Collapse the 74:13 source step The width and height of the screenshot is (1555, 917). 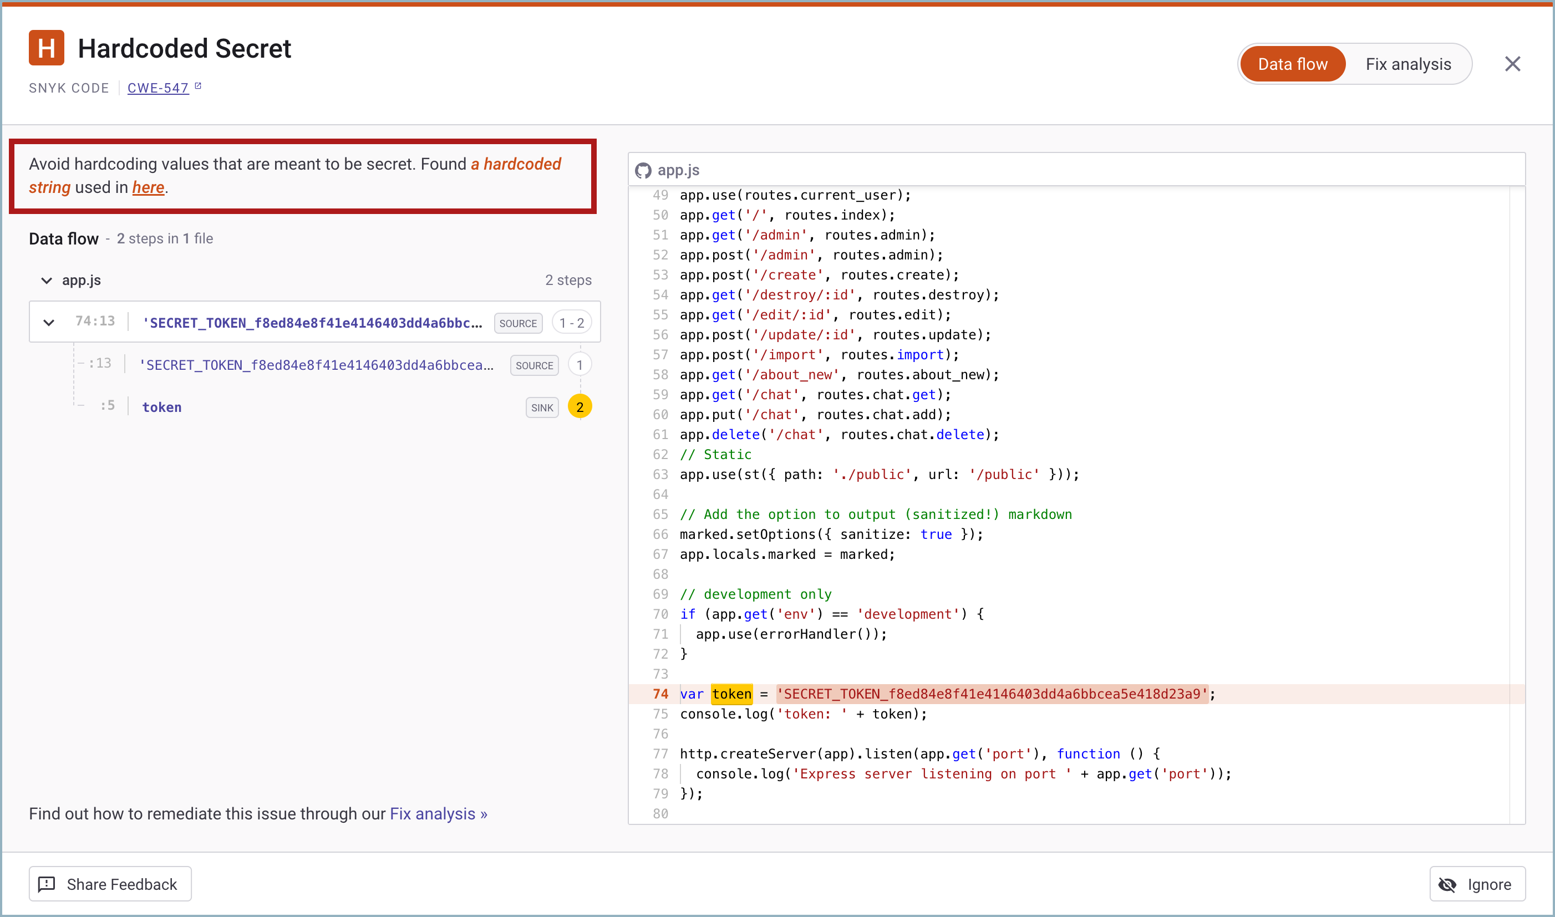[x=49, y=322]
